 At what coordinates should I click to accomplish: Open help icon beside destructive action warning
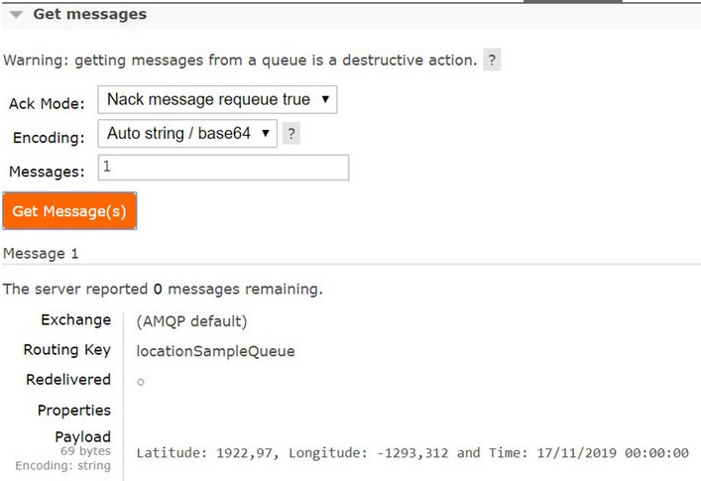pos(492,60)
